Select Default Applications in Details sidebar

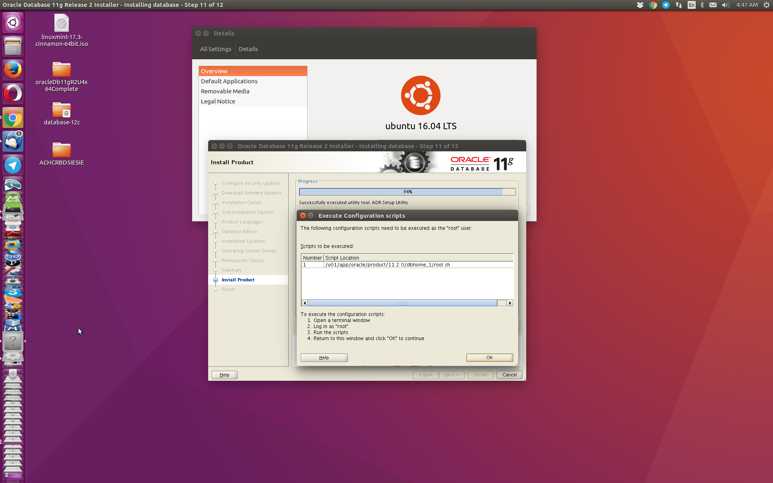[x=253, y=81]
